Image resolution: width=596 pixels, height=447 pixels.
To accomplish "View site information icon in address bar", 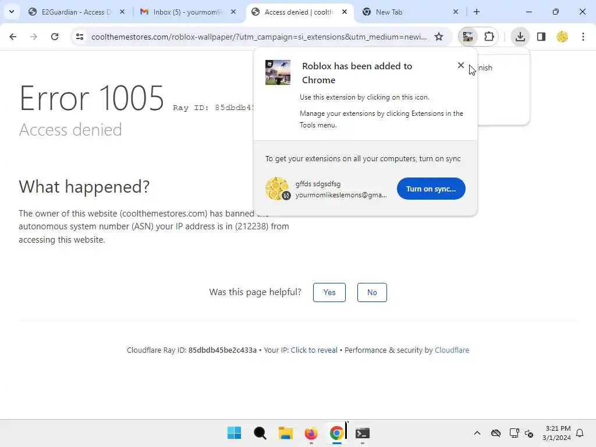I will click(80, 37).
